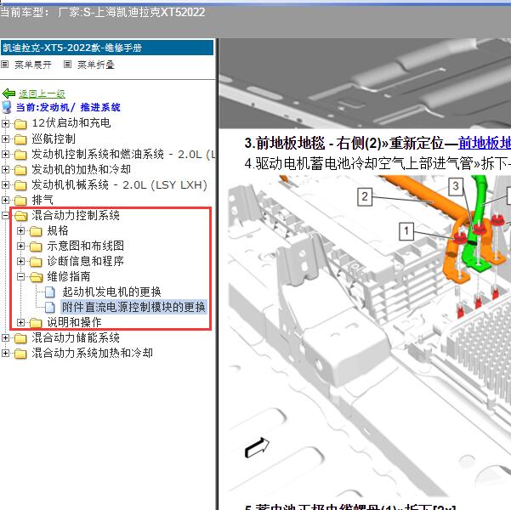This screenshot has width=511, height=510.
Task: Click the folder icon beside 说明和操作
Action: 36,323
